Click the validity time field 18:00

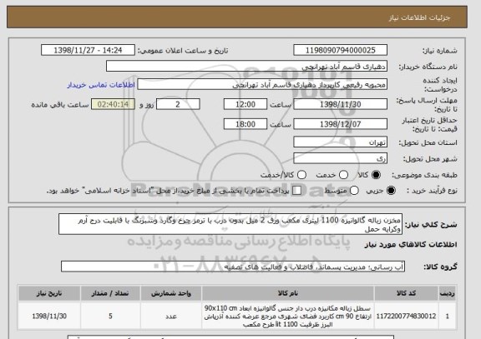click(x=246, y=124)
